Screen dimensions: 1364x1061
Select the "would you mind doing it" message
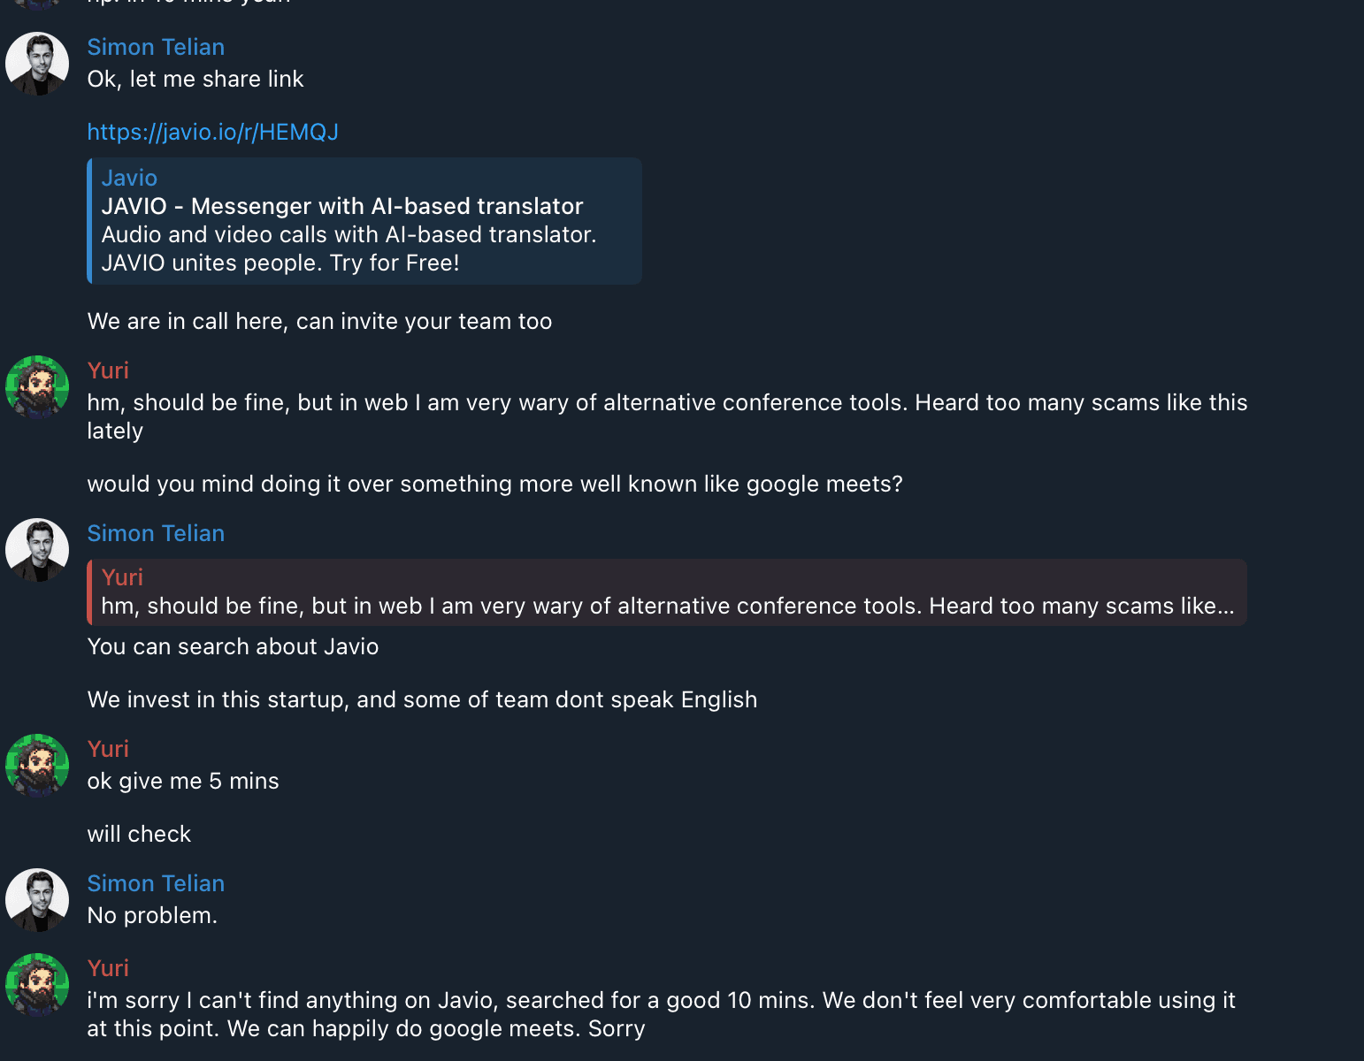pos(494,484)
